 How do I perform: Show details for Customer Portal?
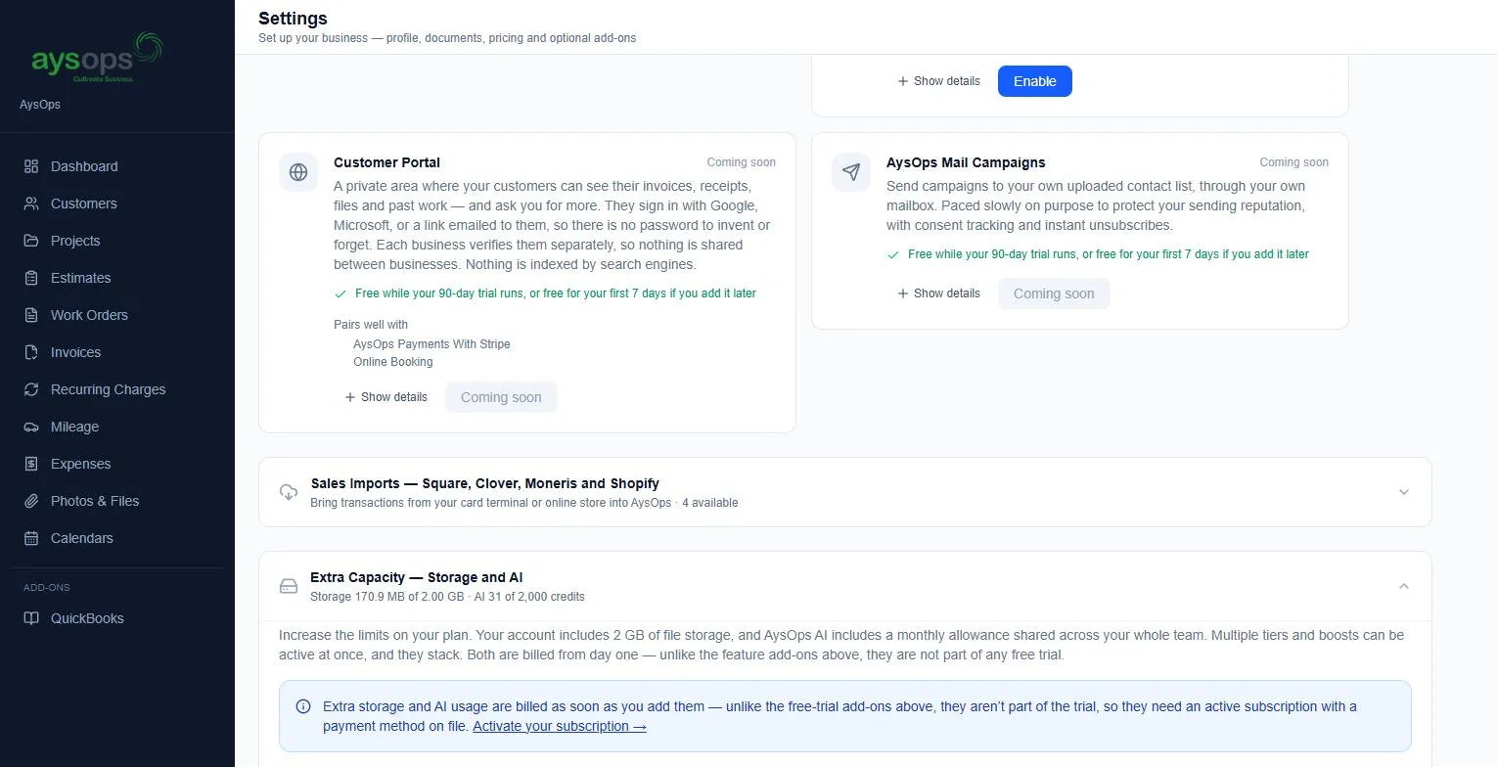click(x=386, y=397)
